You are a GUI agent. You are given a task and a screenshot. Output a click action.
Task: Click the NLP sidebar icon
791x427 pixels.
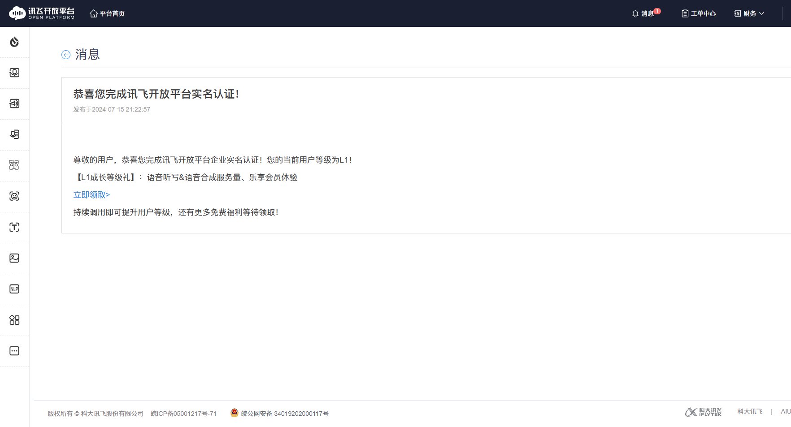[14, 289]
